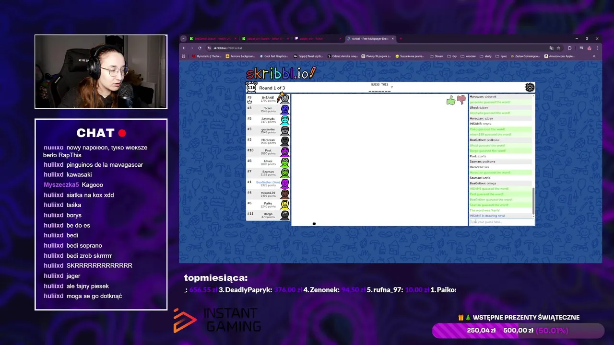Open the wroclaw bookmarks folder

click(x=468, y=56)
